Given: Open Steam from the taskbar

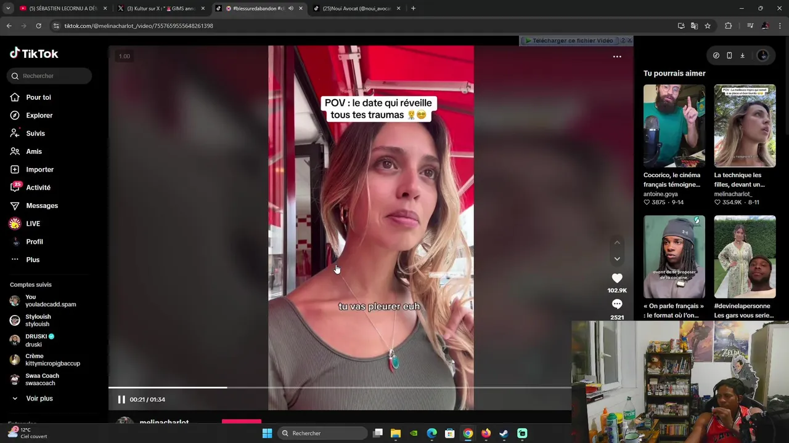Looking at the screenshot, I should pyautogui.click(x=504, y=433).
